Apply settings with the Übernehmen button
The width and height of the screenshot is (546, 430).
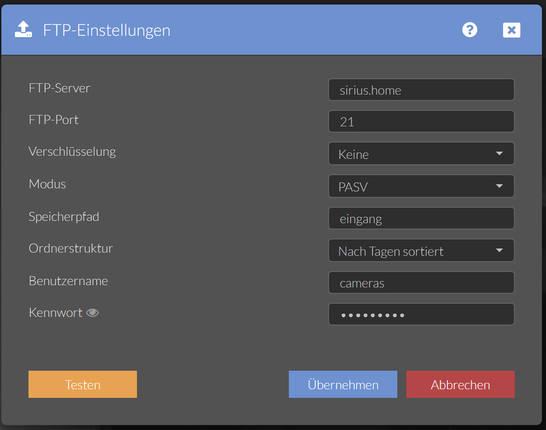(343, 384)
